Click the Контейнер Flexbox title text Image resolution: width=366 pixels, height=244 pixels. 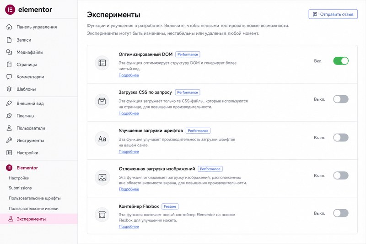139,206
